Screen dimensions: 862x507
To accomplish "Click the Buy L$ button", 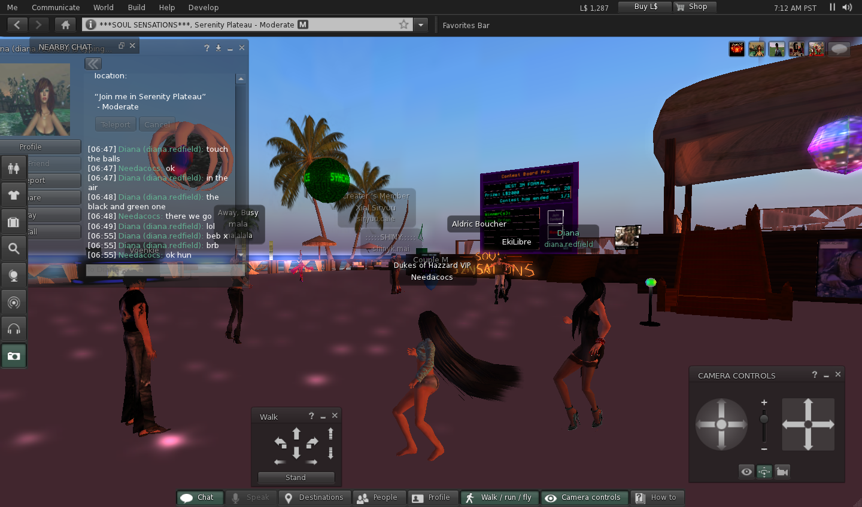I will pyautogui.click(x=645, y=7).
